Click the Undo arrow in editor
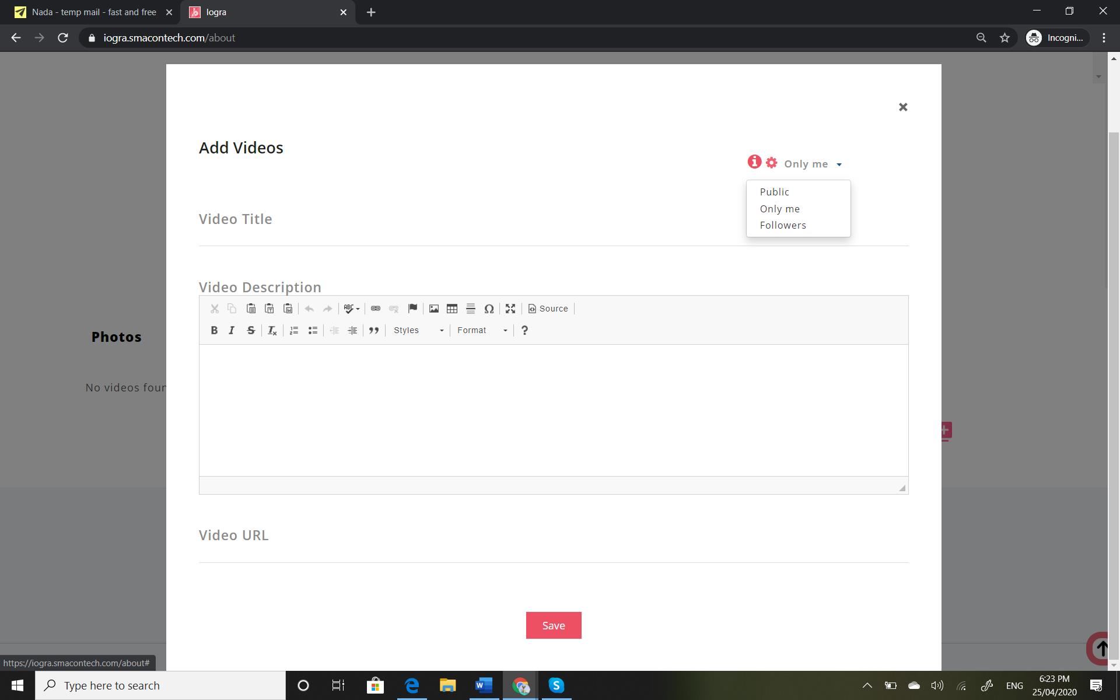Viewport: 1120px width, 700px height. click(x=309, y=309)
